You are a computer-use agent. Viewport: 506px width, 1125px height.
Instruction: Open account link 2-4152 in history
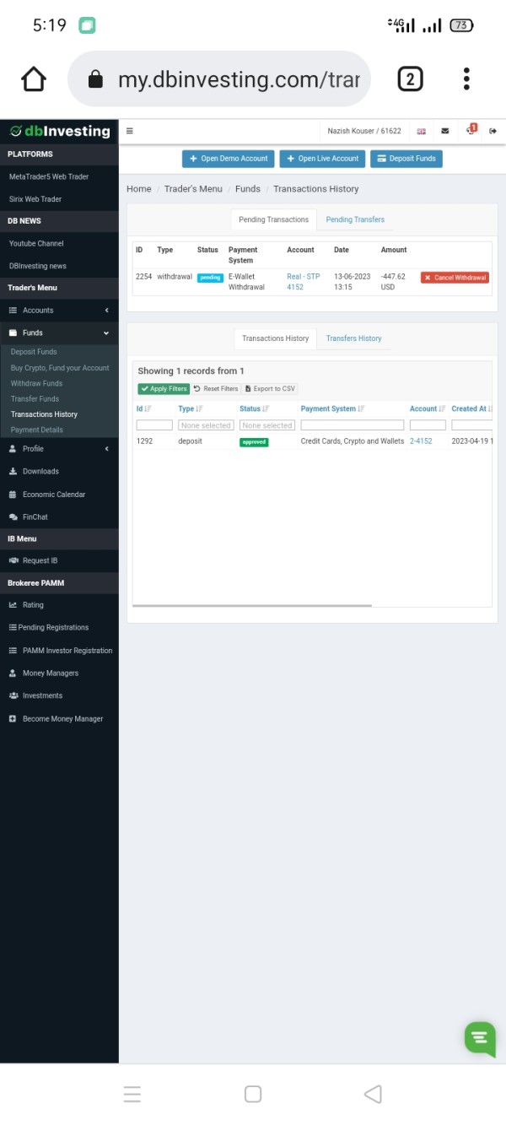pos(421,441)
